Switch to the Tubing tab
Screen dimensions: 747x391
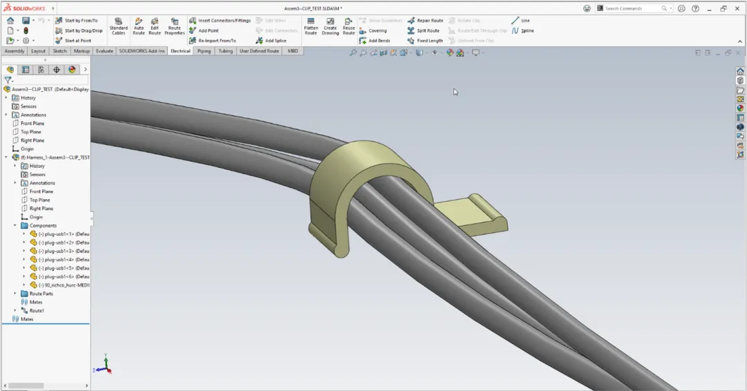click(225, 51)
